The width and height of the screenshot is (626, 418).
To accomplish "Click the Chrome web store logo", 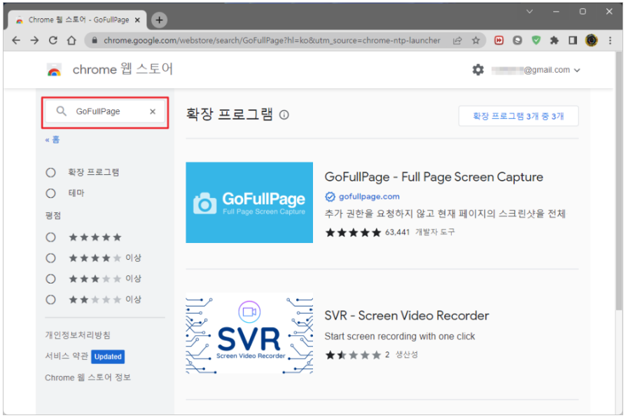I will 55,70.
